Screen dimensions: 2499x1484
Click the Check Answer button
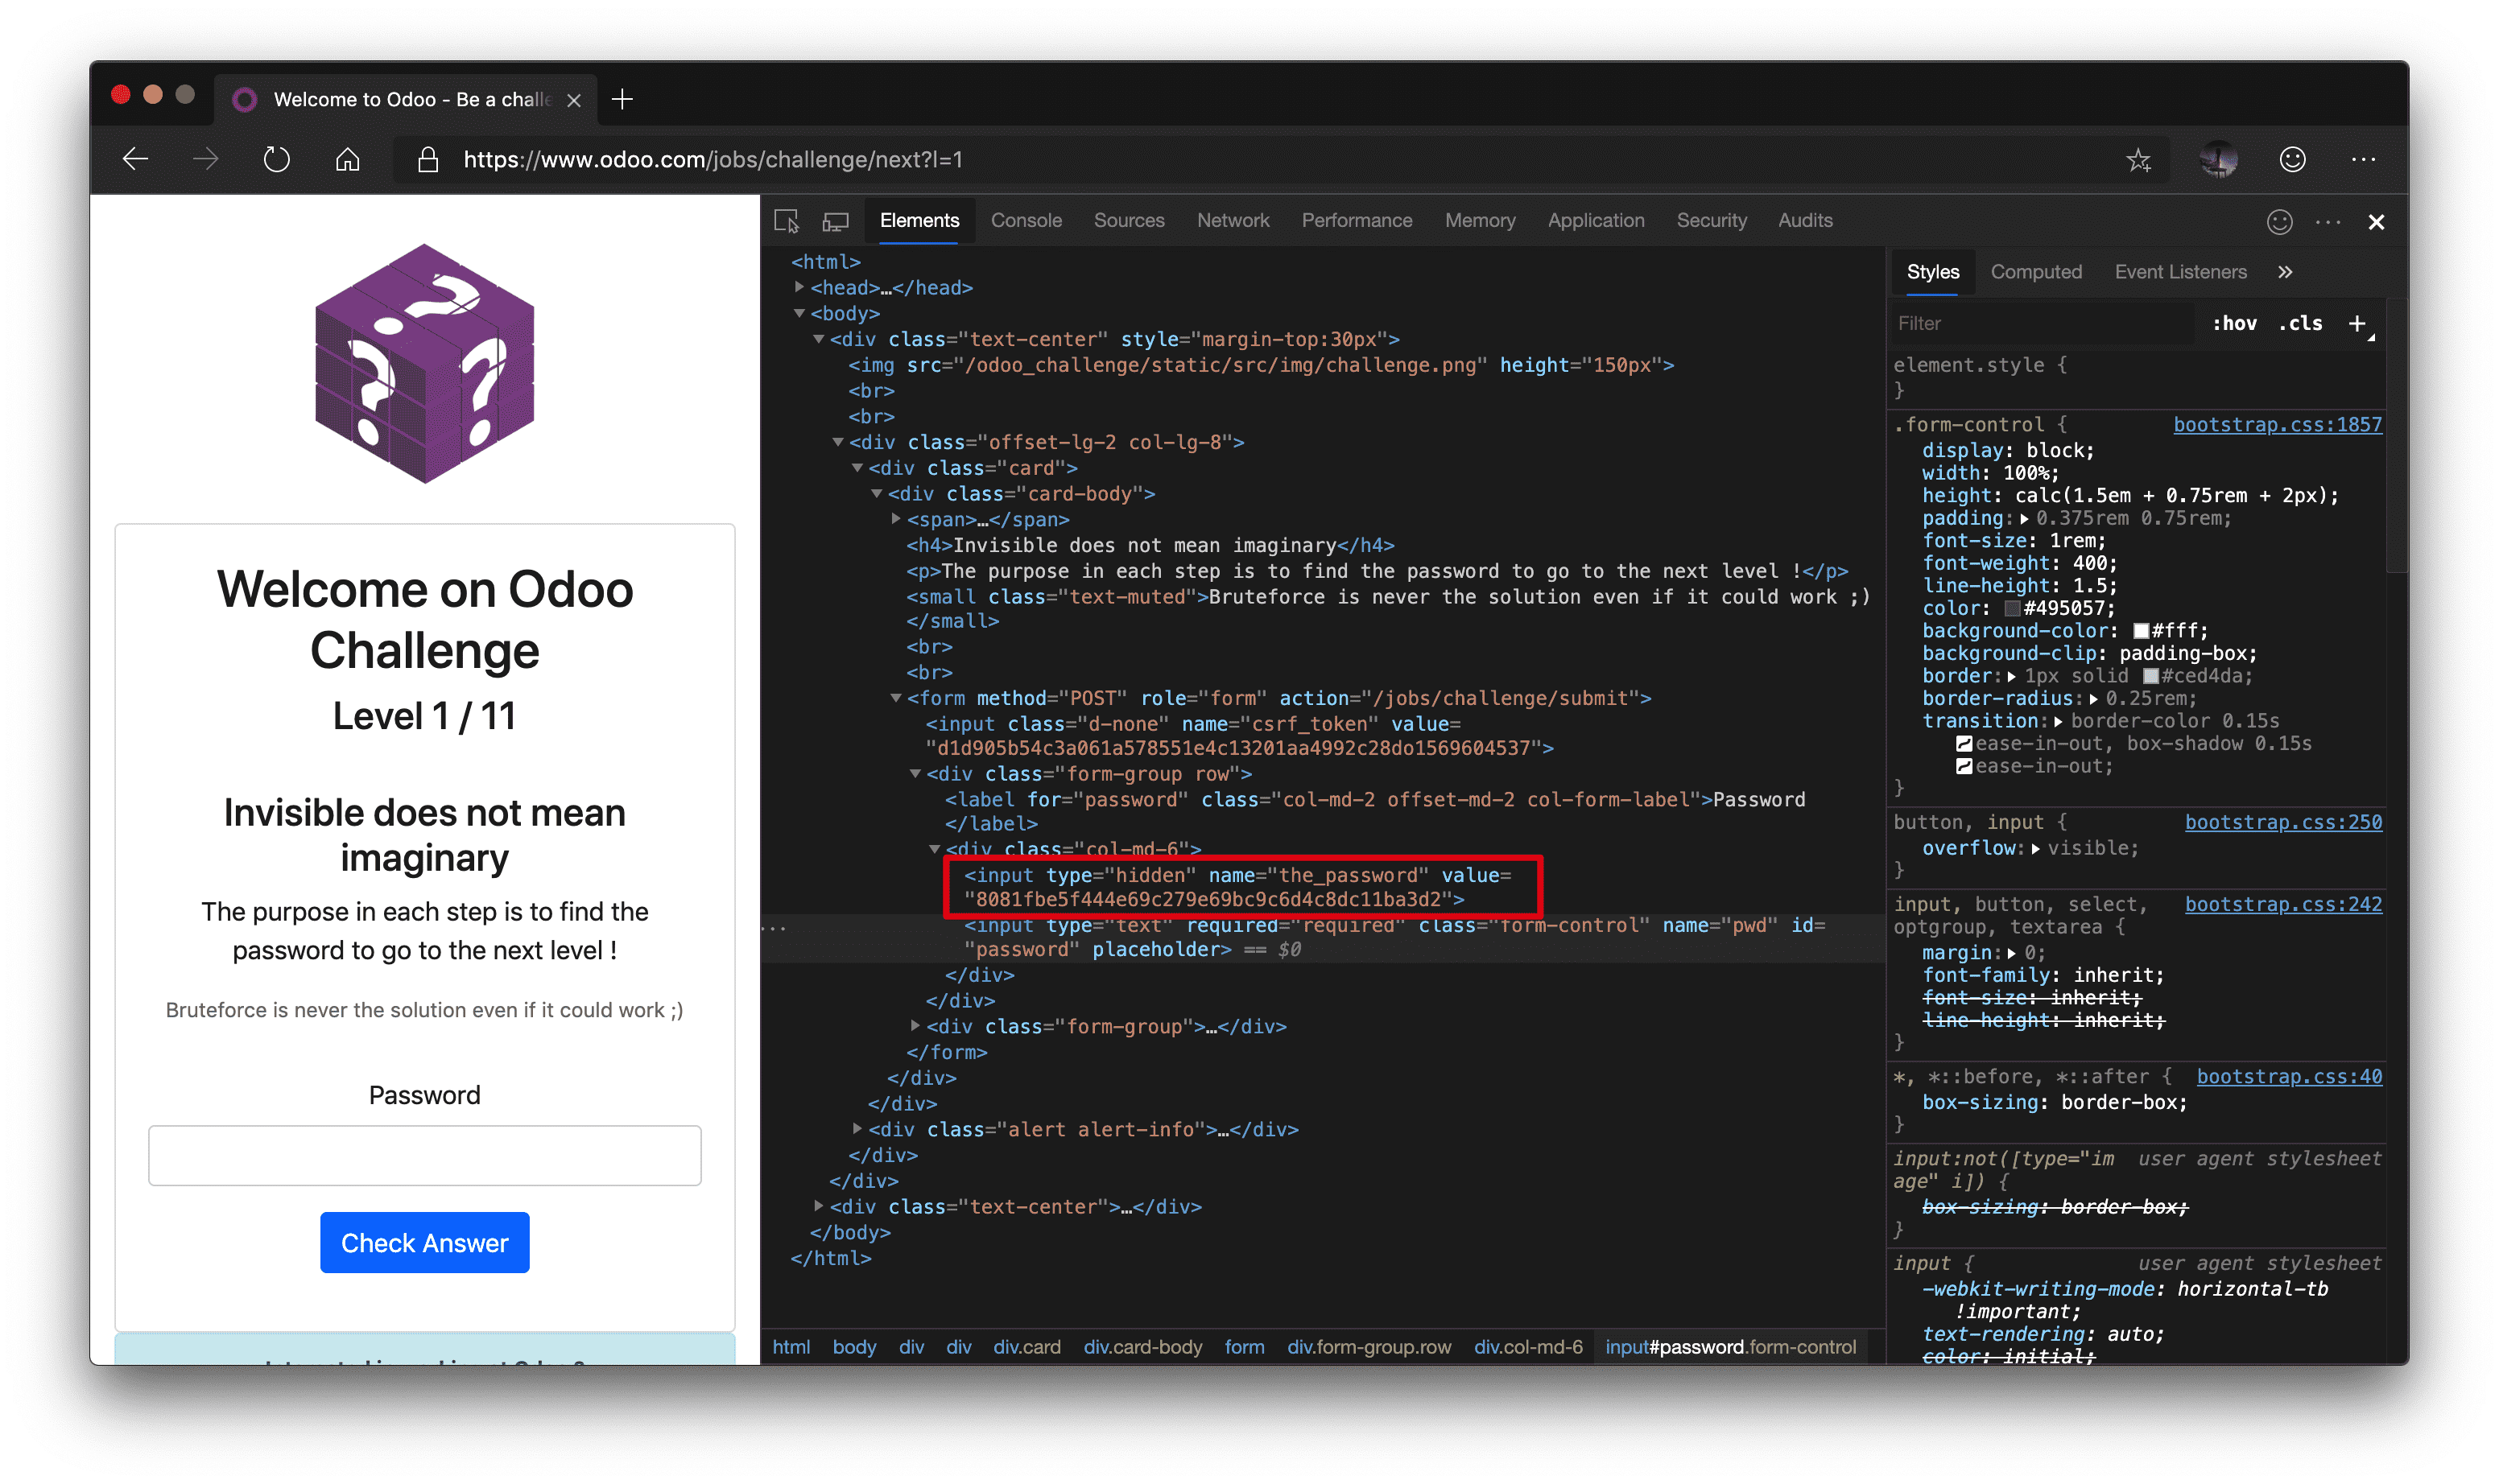pyautogui.click(x=424, y=1242)
